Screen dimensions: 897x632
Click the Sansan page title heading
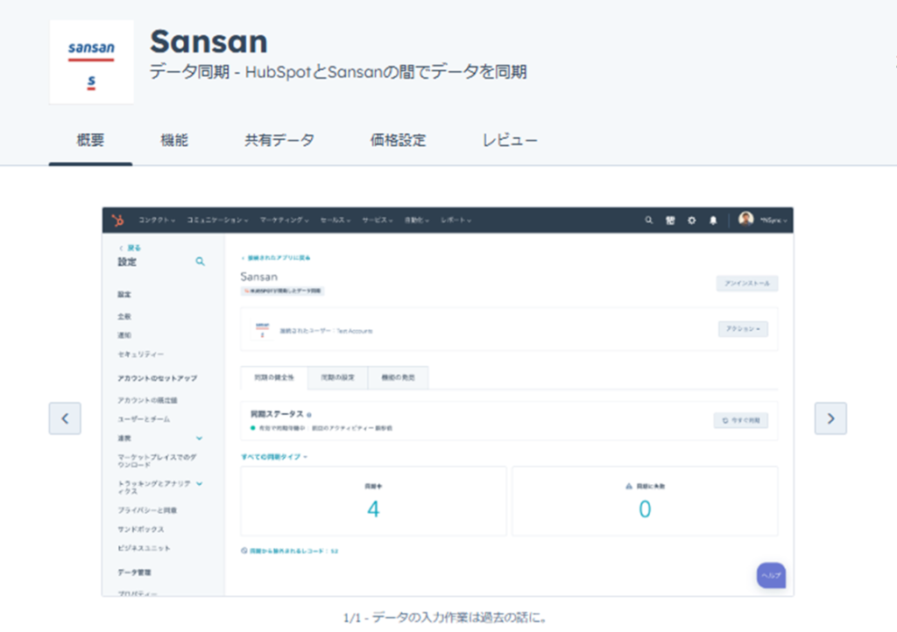208,41
